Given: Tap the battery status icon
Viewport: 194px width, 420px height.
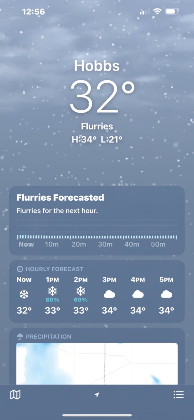Looking at the screenshot, I should tap(172, 11).
